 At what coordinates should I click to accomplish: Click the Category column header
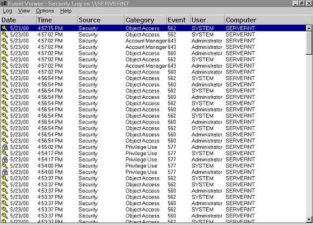(145, 20)
